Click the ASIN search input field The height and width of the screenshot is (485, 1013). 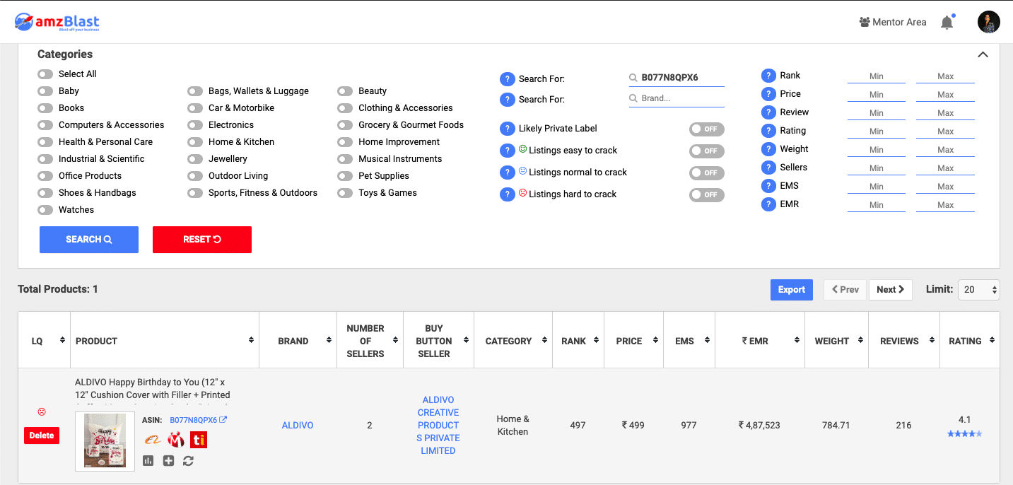click(x=677, y=78)
